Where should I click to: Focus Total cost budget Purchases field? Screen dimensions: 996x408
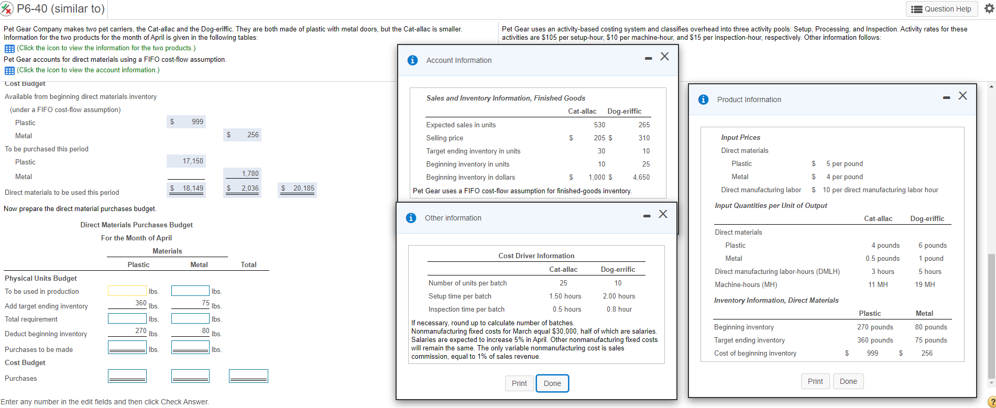coord(248,376)
